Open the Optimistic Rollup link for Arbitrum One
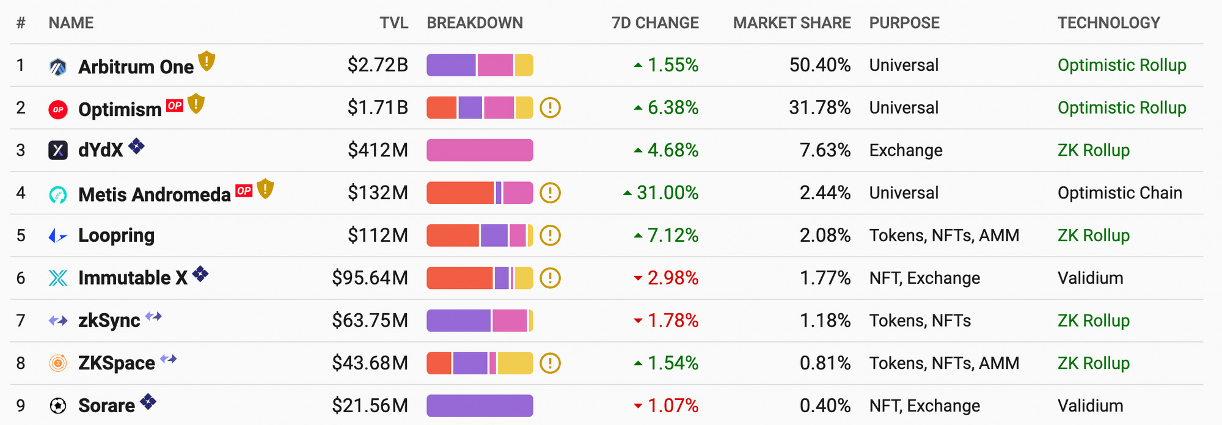The width and height of the screenshot is (1222, 425). 1122,65
